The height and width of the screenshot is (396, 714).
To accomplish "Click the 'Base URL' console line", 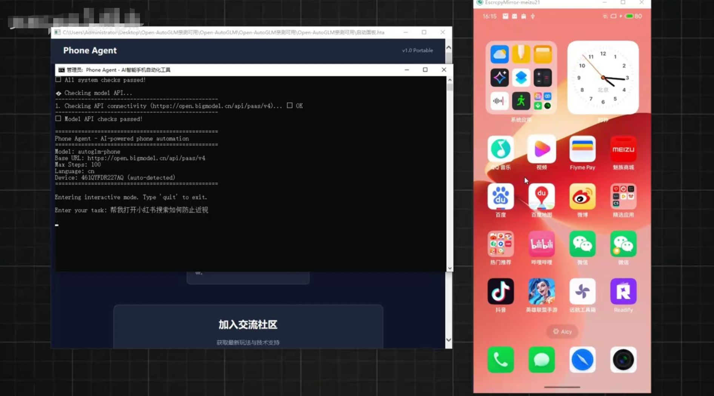I will (130, 158).
